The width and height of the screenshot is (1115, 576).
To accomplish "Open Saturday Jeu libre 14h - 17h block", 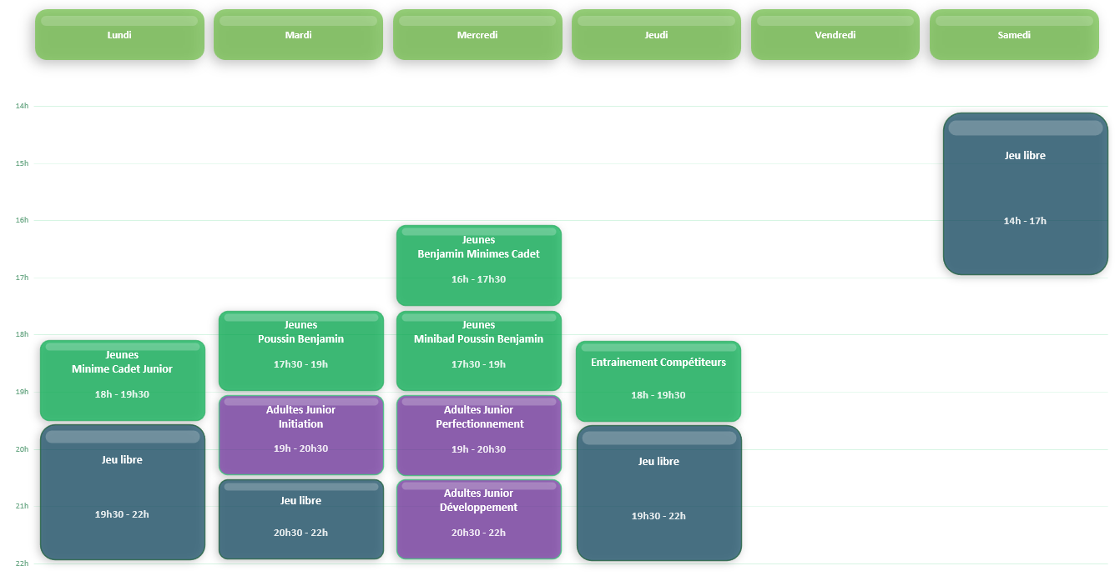I will (1026, 194).
